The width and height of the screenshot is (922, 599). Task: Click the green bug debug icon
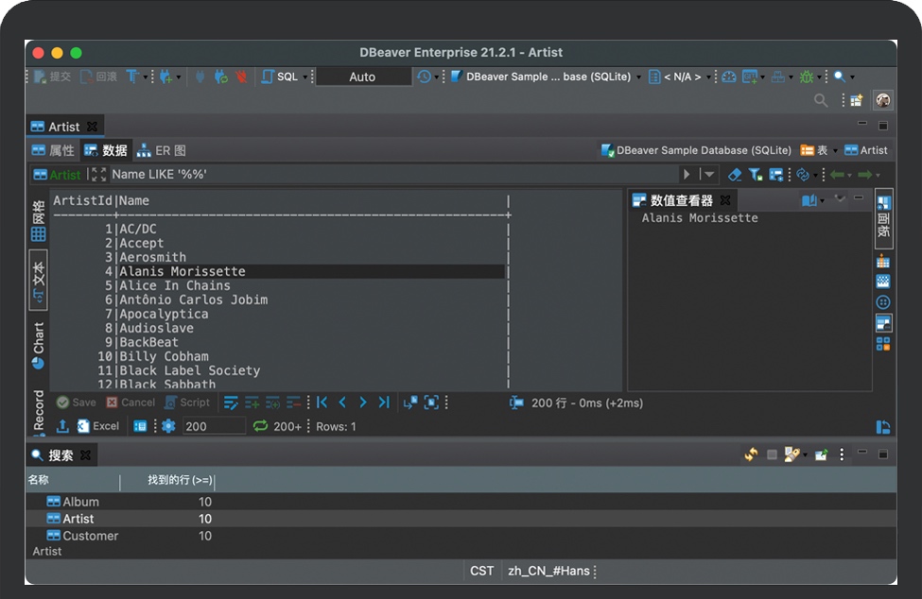[807, 77]
